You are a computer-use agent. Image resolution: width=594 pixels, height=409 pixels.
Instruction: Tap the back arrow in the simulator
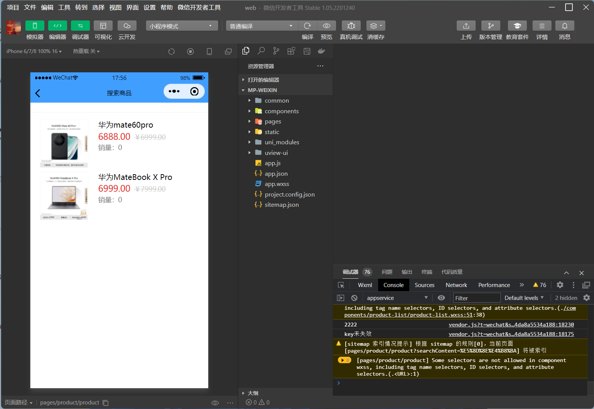click(38, 93)
